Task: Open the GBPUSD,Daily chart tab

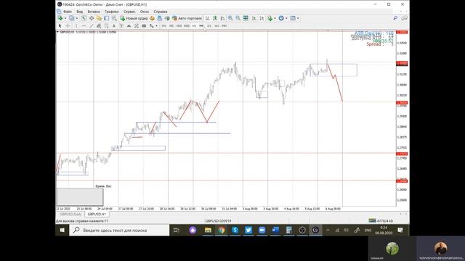Action: point(70,215)
